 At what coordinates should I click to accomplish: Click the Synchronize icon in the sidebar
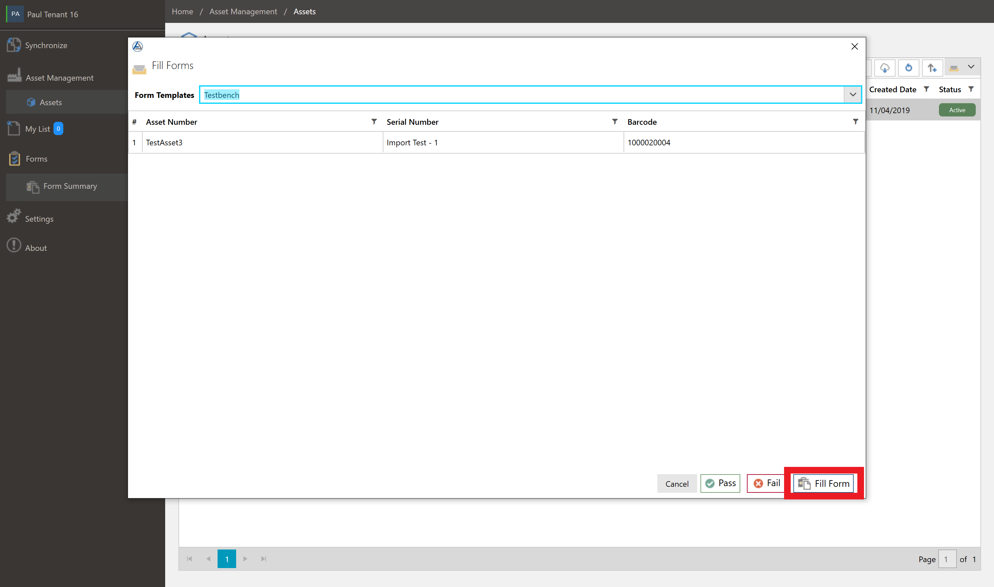(14, 45)
